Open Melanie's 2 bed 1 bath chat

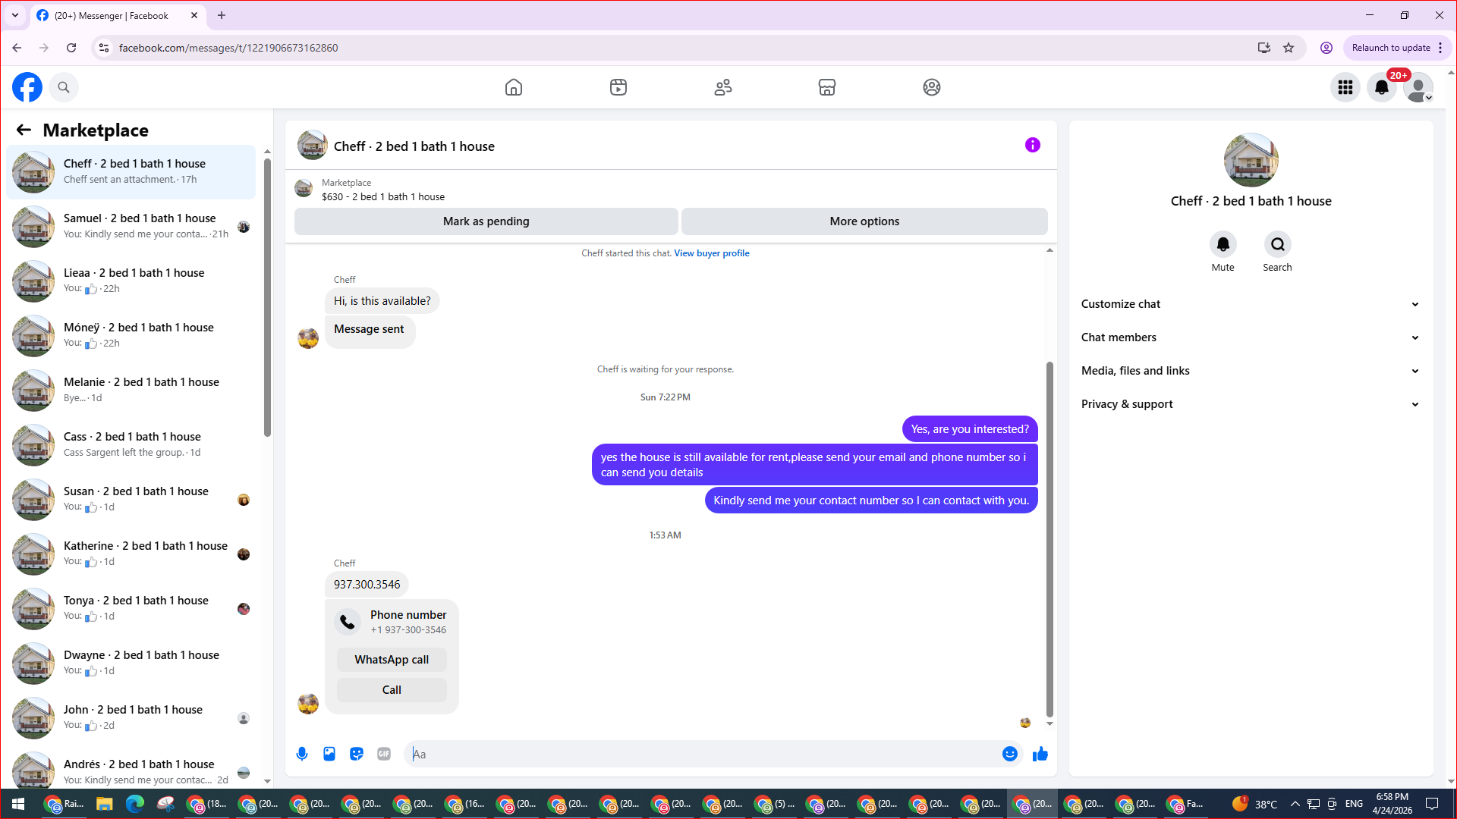pyautogui.click(x=131, y=391)
